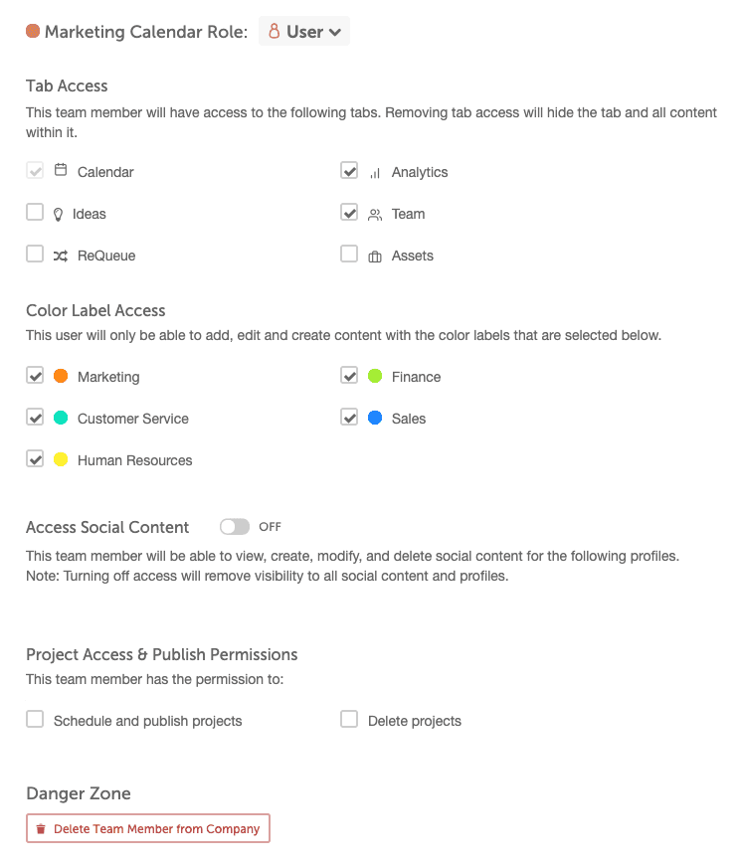
Task: Click the Assets briefcase icon
Action: tap(375, 257)
